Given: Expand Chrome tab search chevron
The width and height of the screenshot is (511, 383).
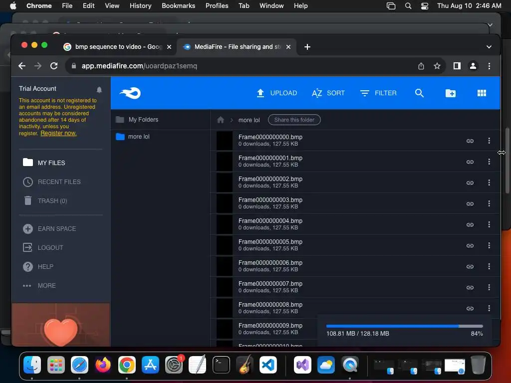Looking at the screenshot, I should [x=489, y=47].
